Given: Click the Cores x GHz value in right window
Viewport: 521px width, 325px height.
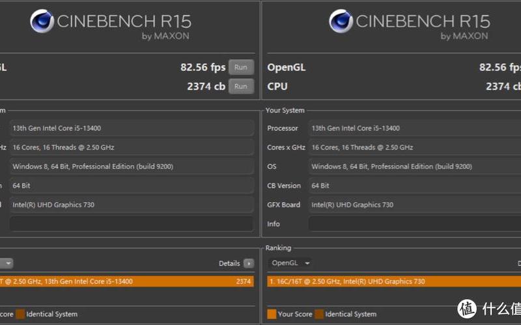Looking at the screenshot, I should (415, 148).
